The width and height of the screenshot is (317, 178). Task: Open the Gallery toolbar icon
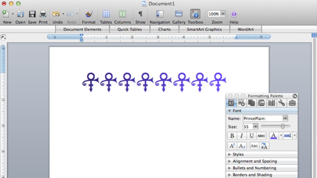point(179,14)
